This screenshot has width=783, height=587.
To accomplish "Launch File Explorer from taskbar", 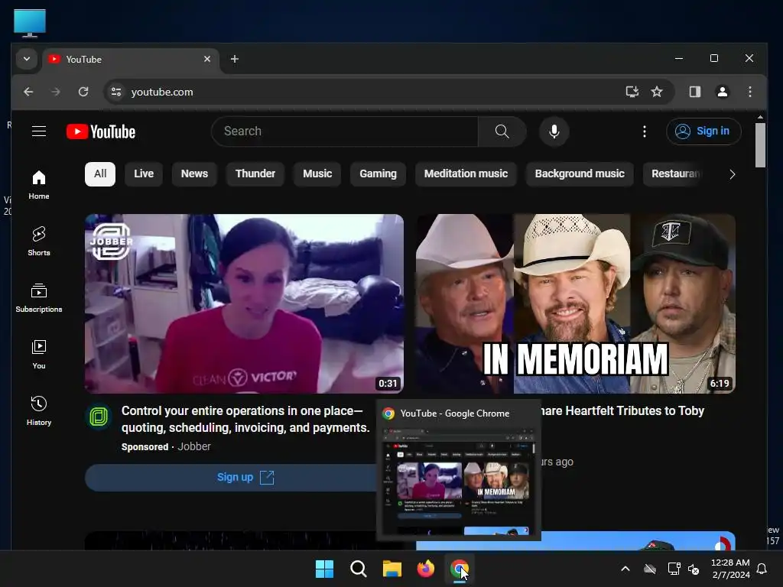I will pyautogui.click(x=392, y=569).
